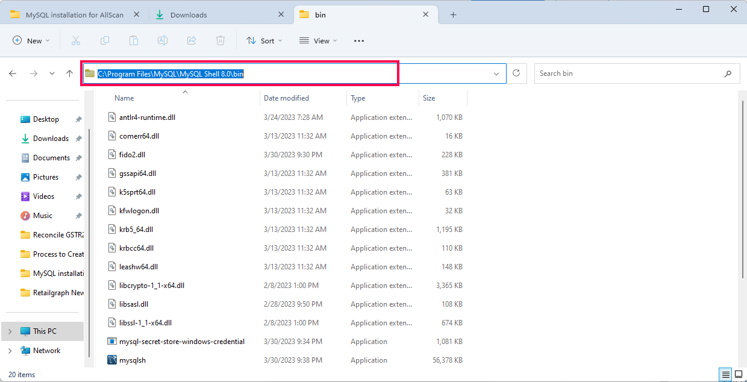Open Pictures in navigation pane
This screenshot has width=747, height=382.
46,177
